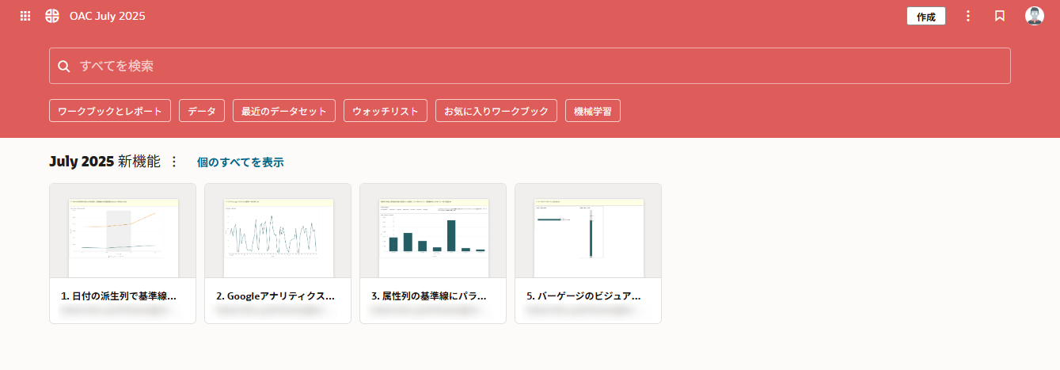Open the 5. バーゲージのビジュア workbook thumbnail
Viewport: 1060px width, 370px height.
click(x=588, y=231)
